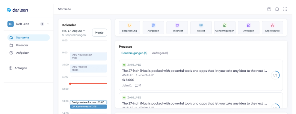Open the Genehmigungen shortcut tile

(225, 28)
